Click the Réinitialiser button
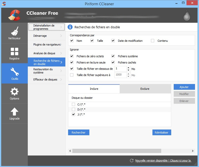Viewport: 199px width, 167px height. pyautogui.click(x=162, y=132)
